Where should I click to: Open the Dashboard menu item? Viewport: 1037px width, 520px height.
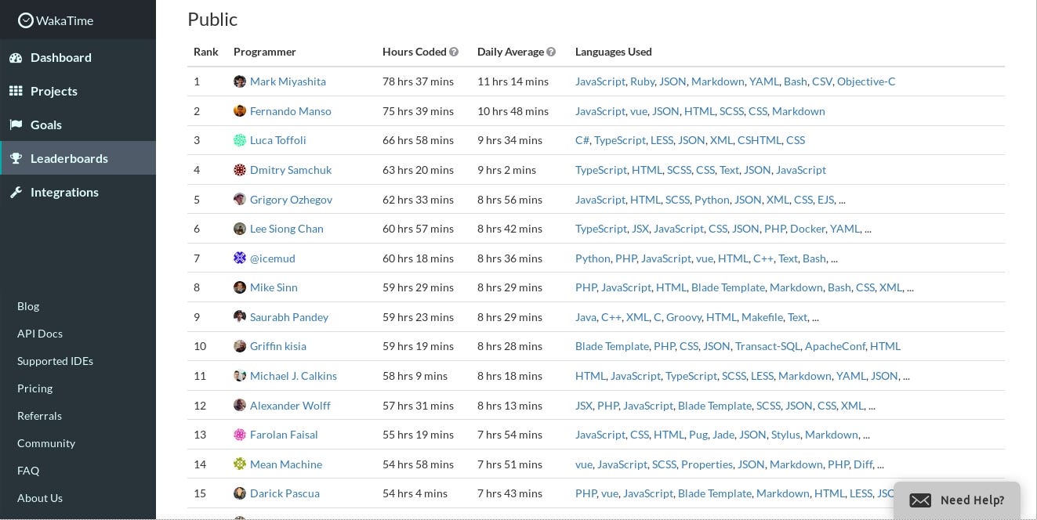coord(60,57)
